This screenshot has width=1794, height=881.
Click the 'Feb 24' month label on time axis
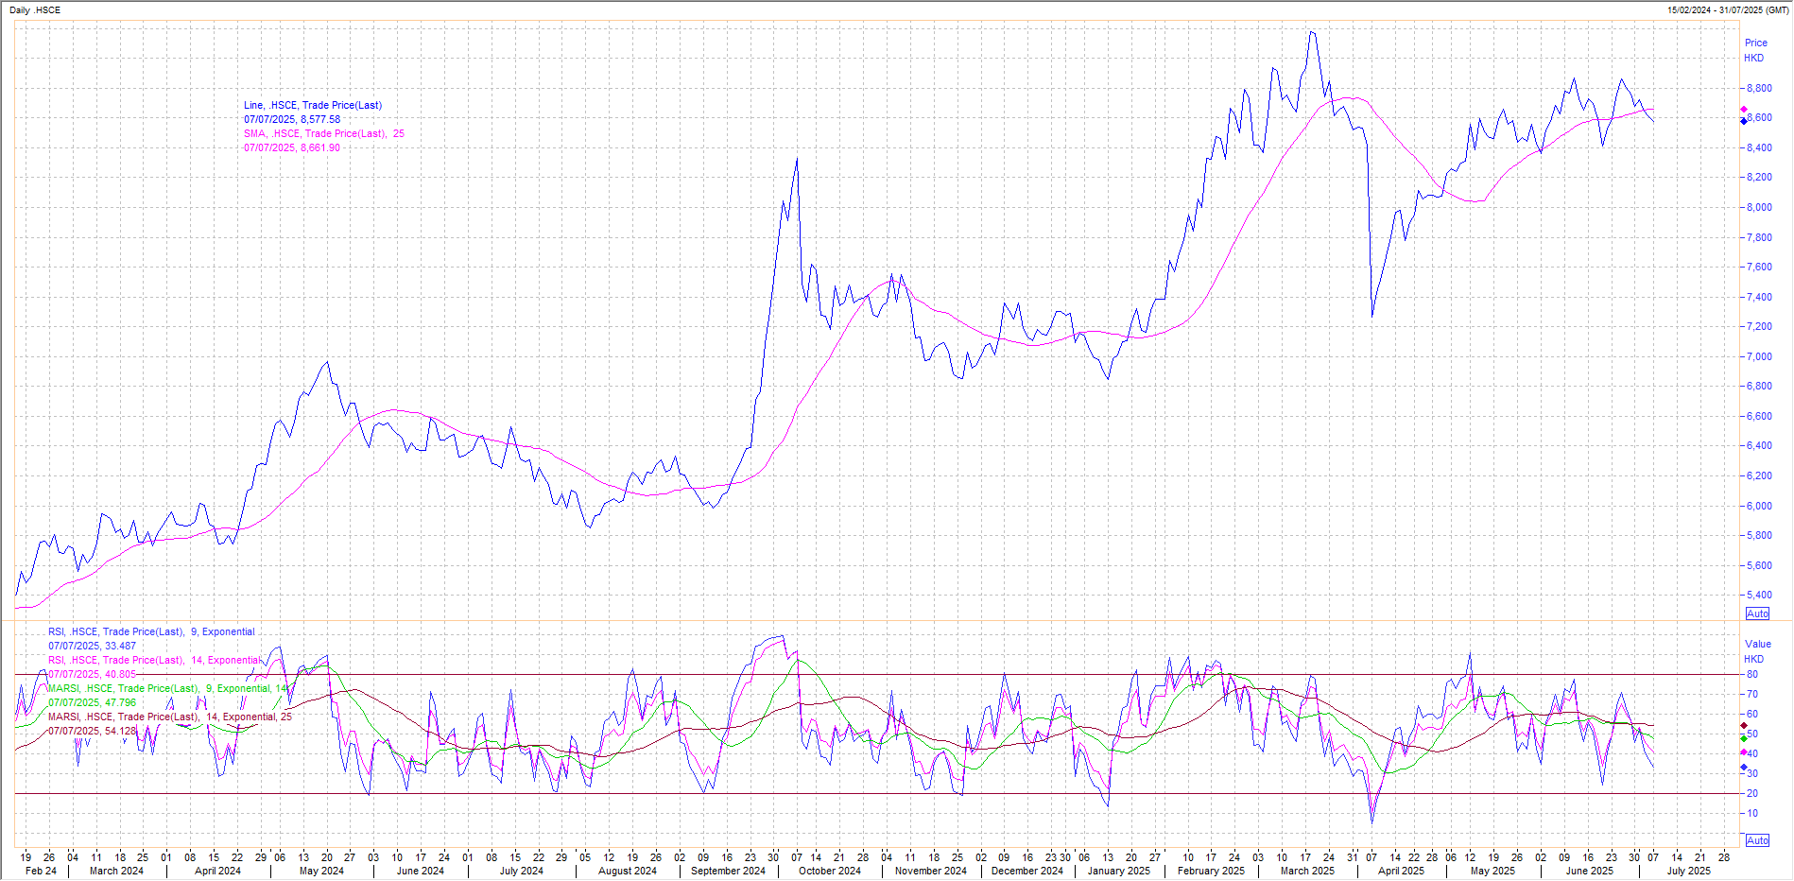[x=41, y=871]
